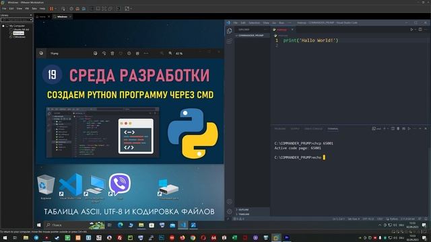
Task: Click the UTF-8 encoding in status bar
Action: [368, 219]
